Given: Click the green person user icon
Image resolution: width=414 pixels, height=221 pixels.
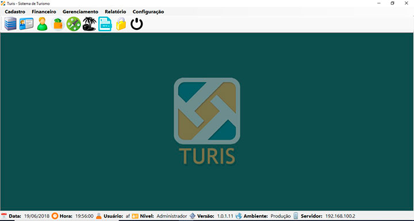Looking at the screenshot, I should click(42, 24).
